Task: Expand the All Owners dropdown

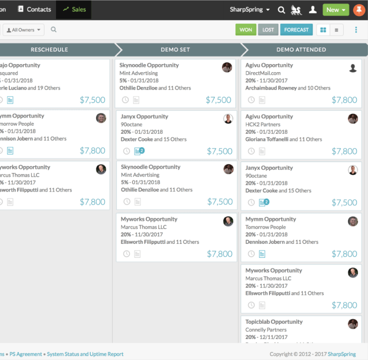Action: click(23, 30)
